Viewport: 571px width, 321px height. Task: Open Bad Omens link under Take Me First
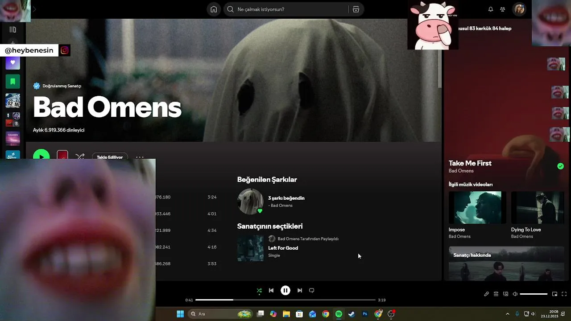[x=461, y=171]
